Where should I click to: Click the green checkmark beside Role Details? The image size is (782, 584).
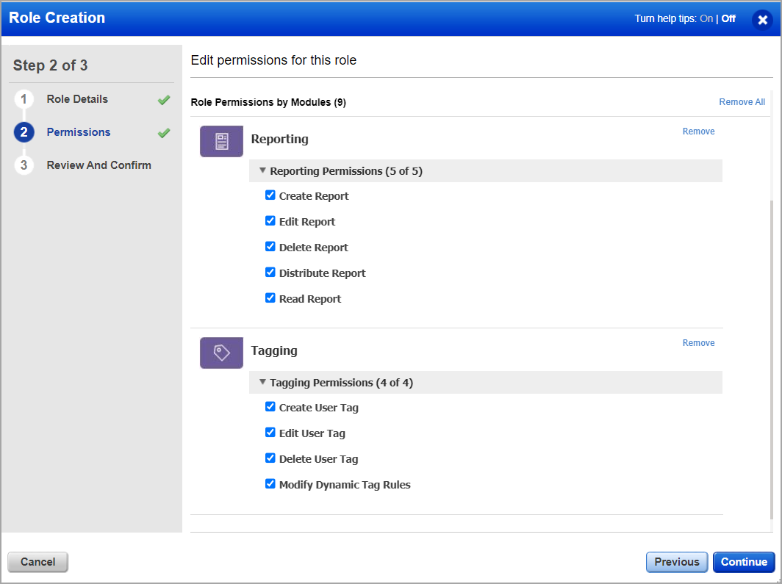(x=164, y=100)
